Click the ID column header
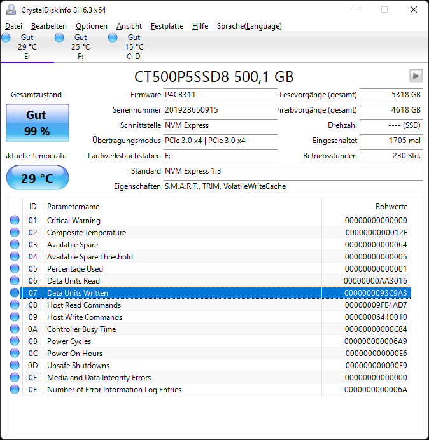429x440 pixels. [x=33, y=207]
